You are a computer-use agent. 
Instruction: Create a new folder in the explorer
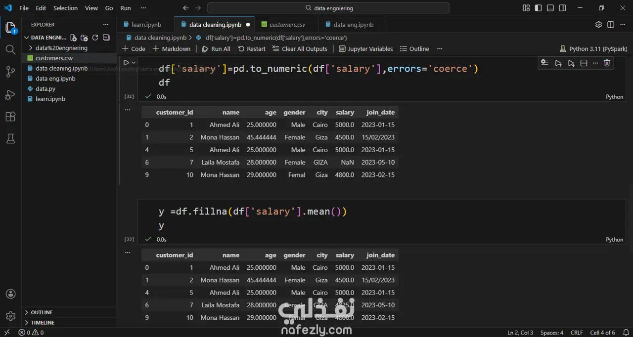[84, 38]
